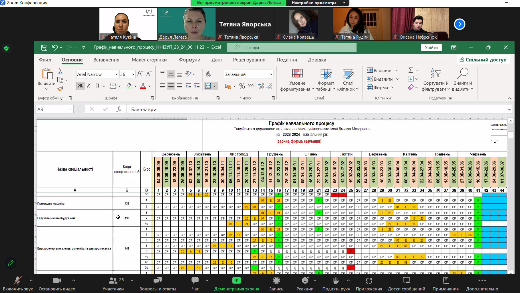Toggle Merge and Center cells
Screen dimensions: 520x293
(x=208, y=86)
